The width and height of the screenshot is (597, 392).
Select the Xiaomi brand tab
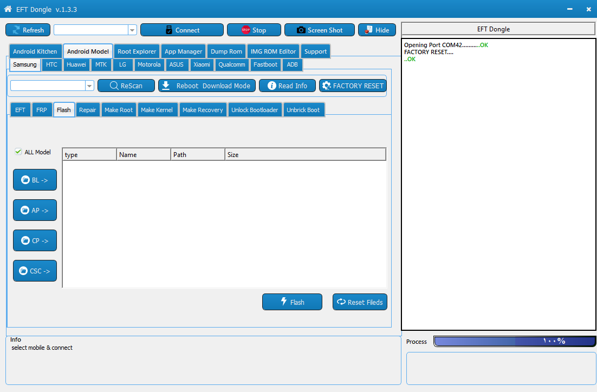(202, 64)
